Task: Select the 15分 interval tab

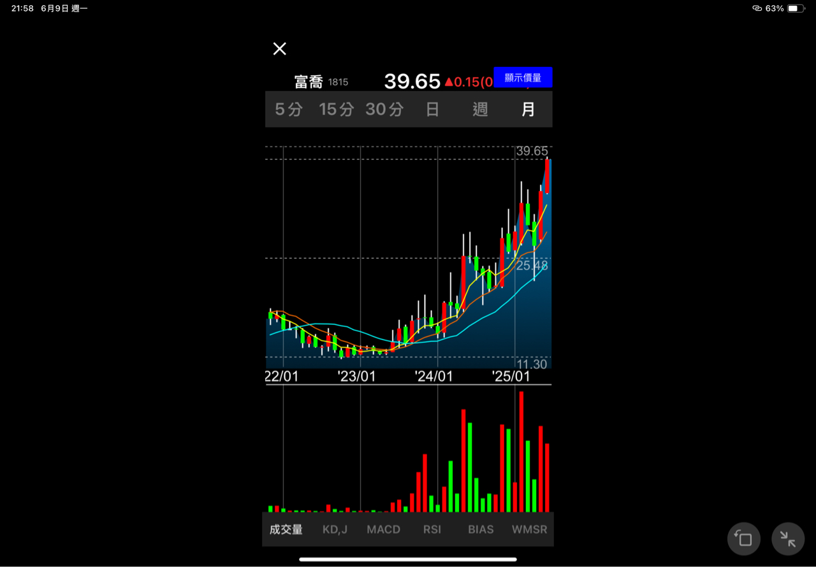Action: click(336, 110)
